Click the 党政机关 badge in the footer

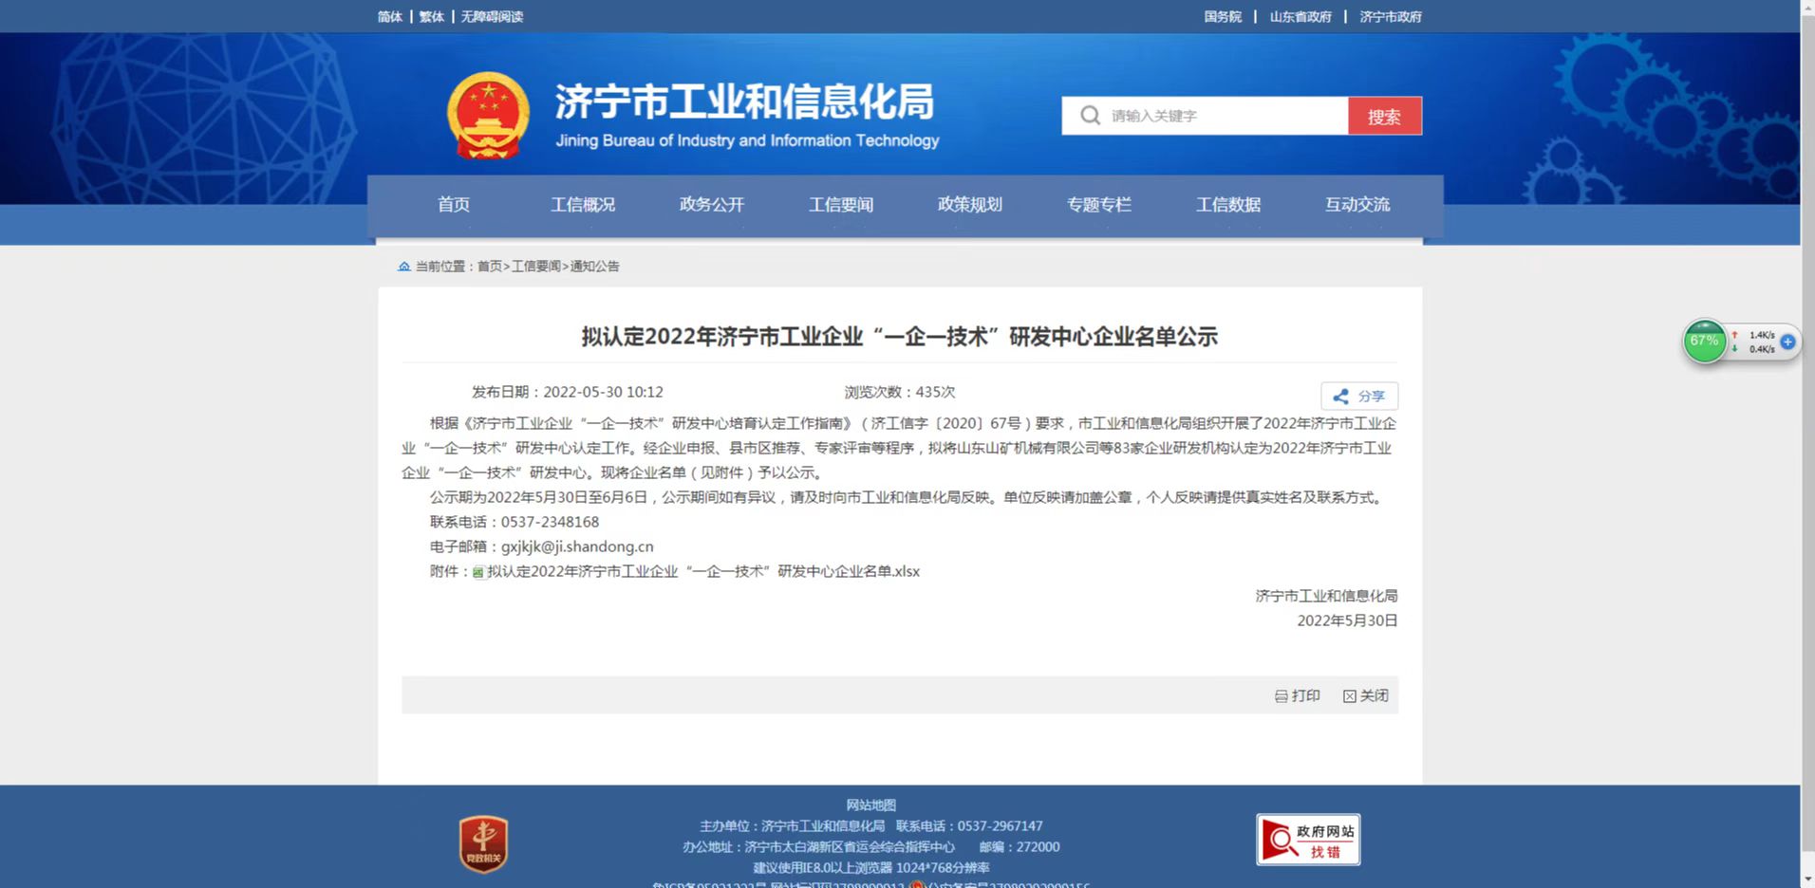482,842
